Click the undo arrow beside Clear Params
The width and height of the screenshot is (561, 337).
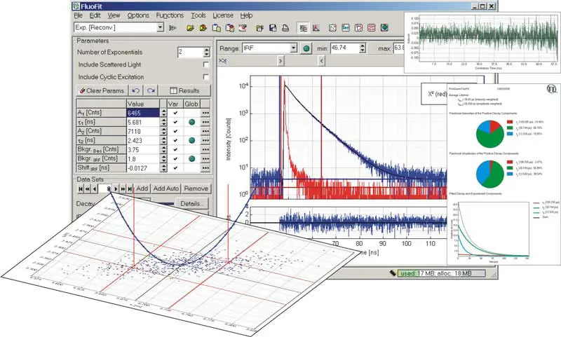pos(136,91)
